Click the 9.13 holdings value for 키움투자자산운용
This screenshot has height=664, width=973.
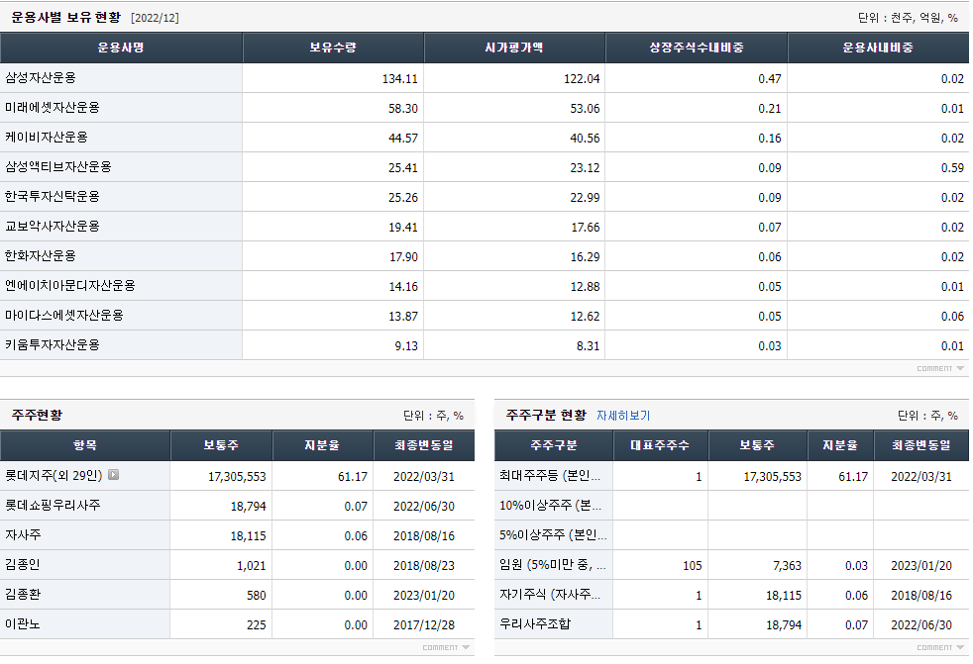coord(406,346)
